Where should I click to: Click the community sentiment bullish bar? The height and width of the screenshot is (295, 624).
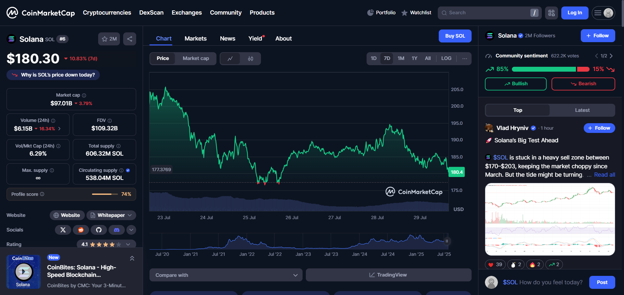click(544, 69)
